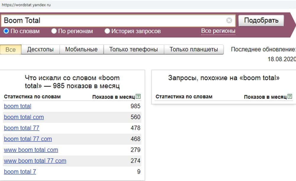Switch to the 'Все' device tab
296x181 pixels.
(11, 50)
